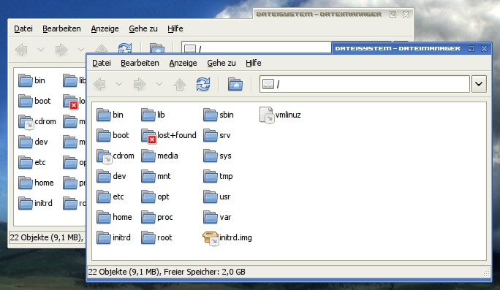Open the Datei menu in the front window
This screenshot has height=290, width=500.
point(102,63)
